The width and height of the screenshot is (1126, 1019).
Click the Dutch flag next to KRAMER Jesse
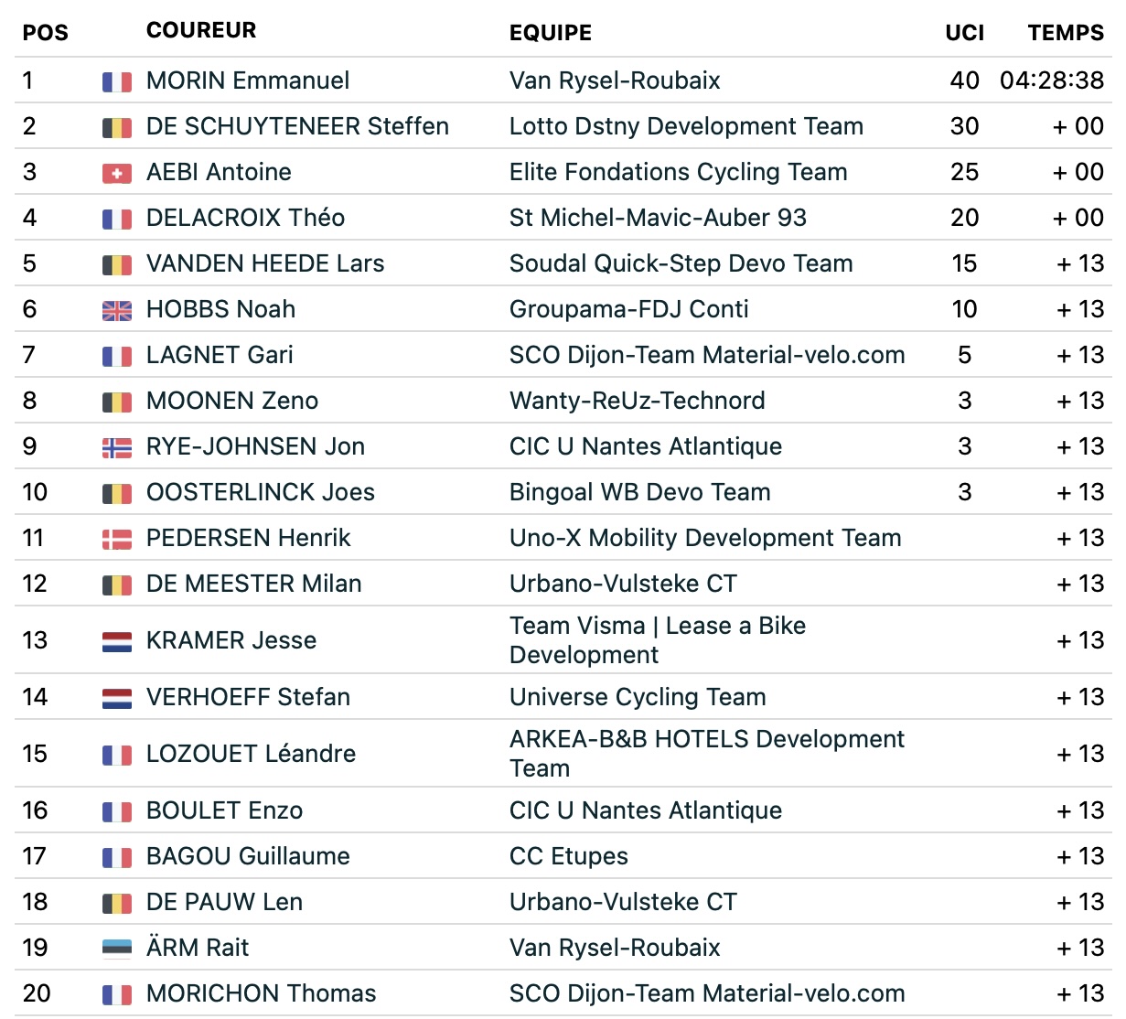116,641
